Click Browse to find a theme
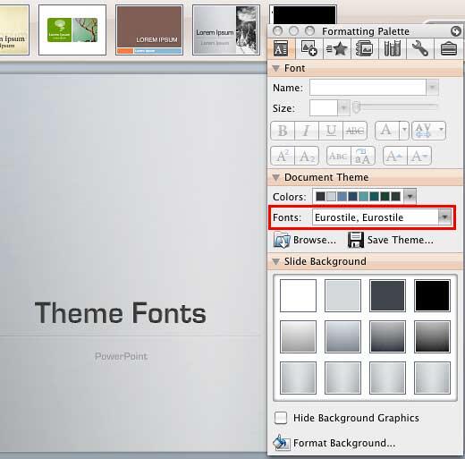Viewport: 465px width, 459px height. (305, 240)
